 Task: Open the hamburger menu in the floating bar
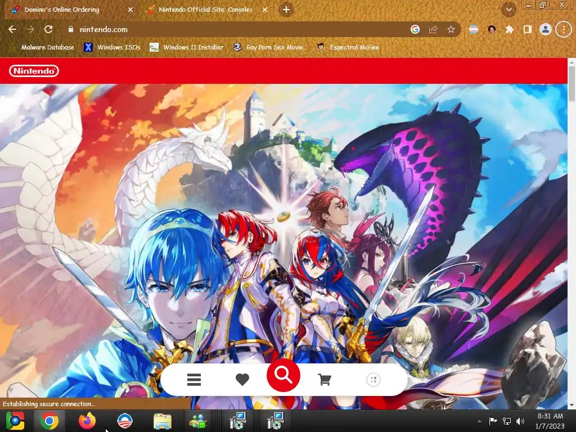194,380
